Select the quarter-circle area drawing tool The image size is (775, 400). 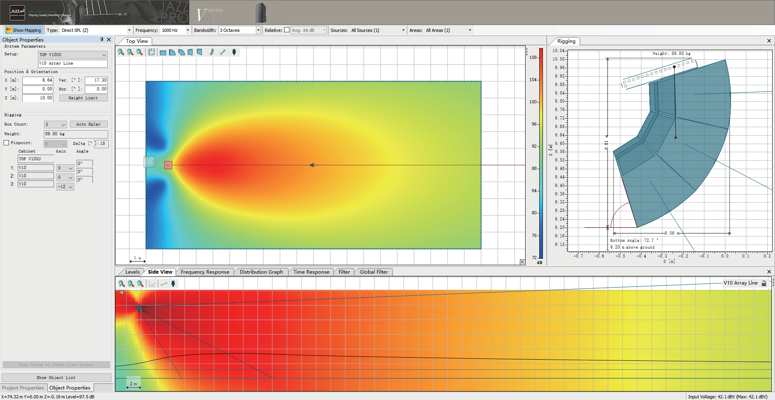coord(172,52)
